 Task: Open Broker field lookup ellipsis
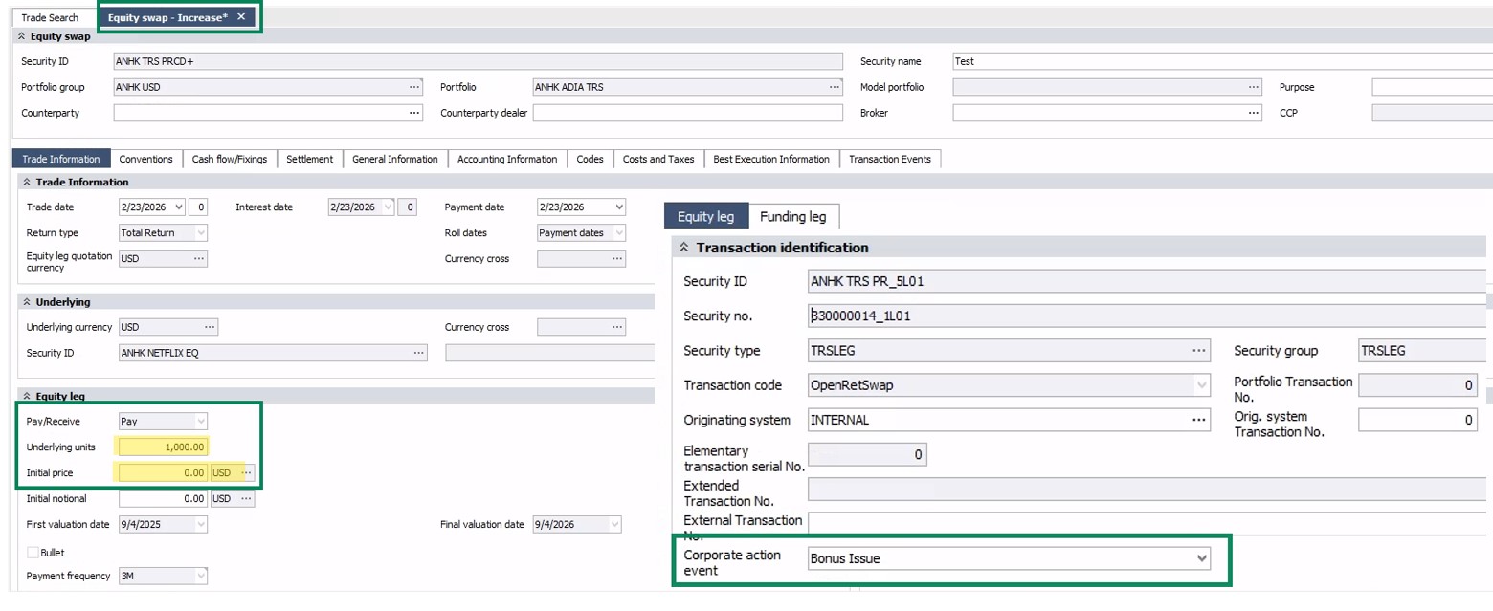click(x=1254, y=113)
